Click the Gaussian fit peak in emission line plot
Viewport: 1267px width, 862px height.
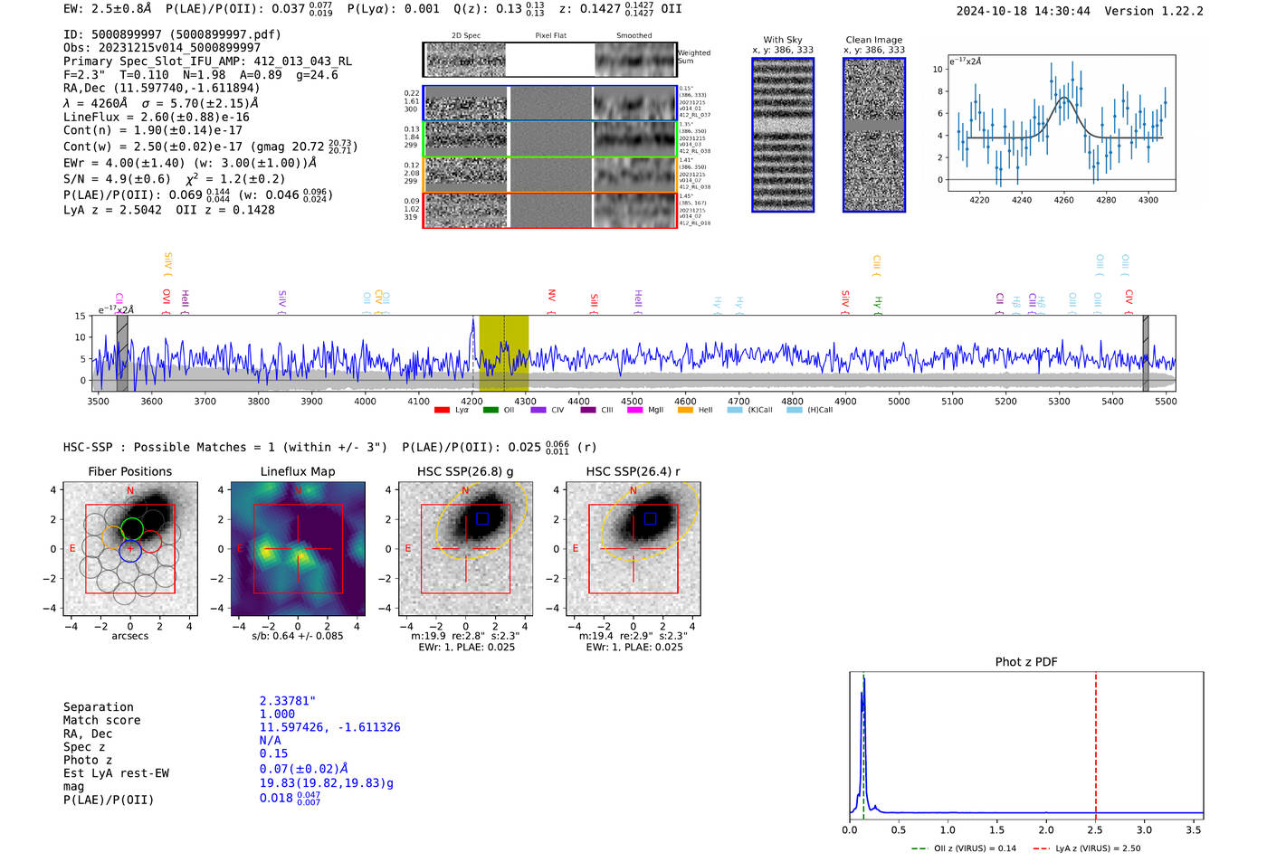point(1064,98)
